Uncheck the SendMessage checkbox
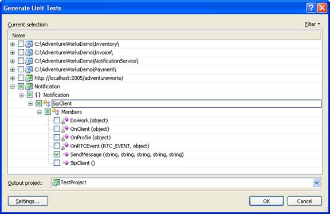This screenshot has width=330, height=214. tap(57, 154)
